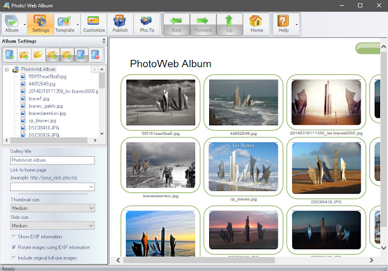The image size is (388, 271).
Task: Click the preview's vertical scroll down arrow
Action: (384, 248)
